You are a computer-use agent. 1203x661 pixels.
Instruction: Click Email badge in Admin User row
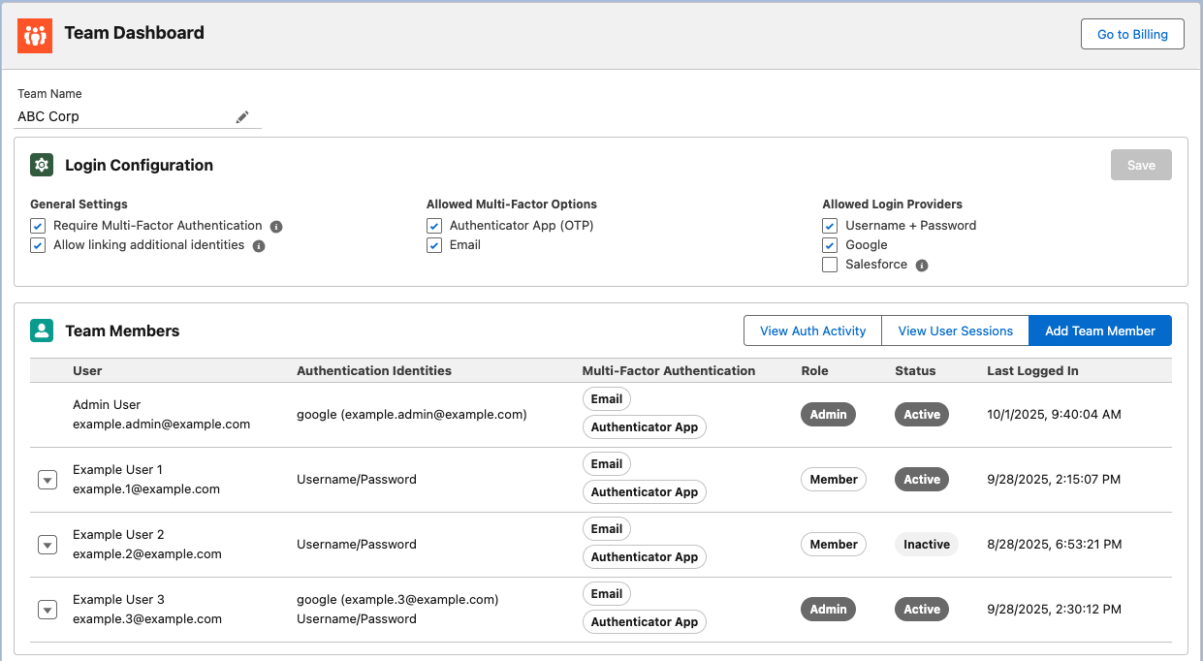pyautogui.click(x=607, y=398)
